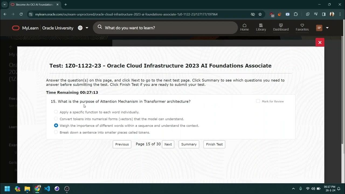Expand the user account dropdown arrow

pyautogui.click(x=327, y=28)
